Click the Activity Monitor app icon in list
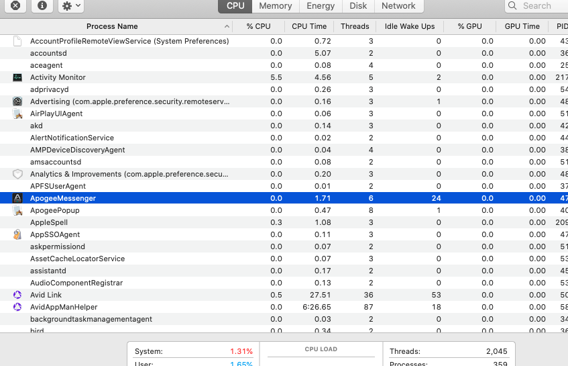The image size is (568, 366). click(17, 77)
